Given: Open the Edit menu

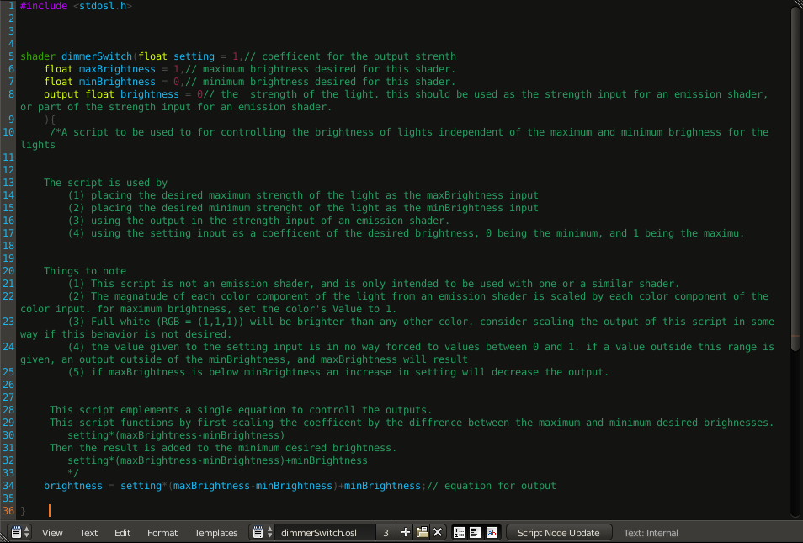Looking at the screenshot, I should pyautogui.click(x=122, y=532).
